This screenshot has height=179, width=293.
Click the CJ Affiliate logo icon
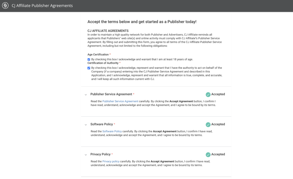[5, 6]
